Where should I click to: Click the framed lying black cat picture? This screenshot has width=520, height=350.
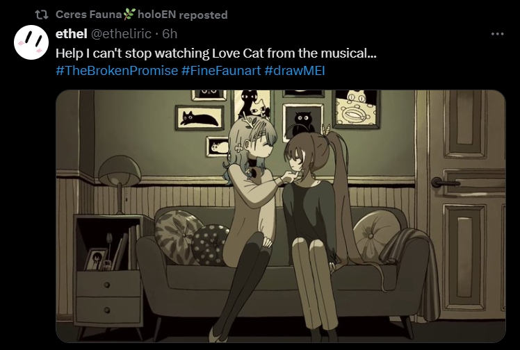pyautogui.click(x=200, y=118)
